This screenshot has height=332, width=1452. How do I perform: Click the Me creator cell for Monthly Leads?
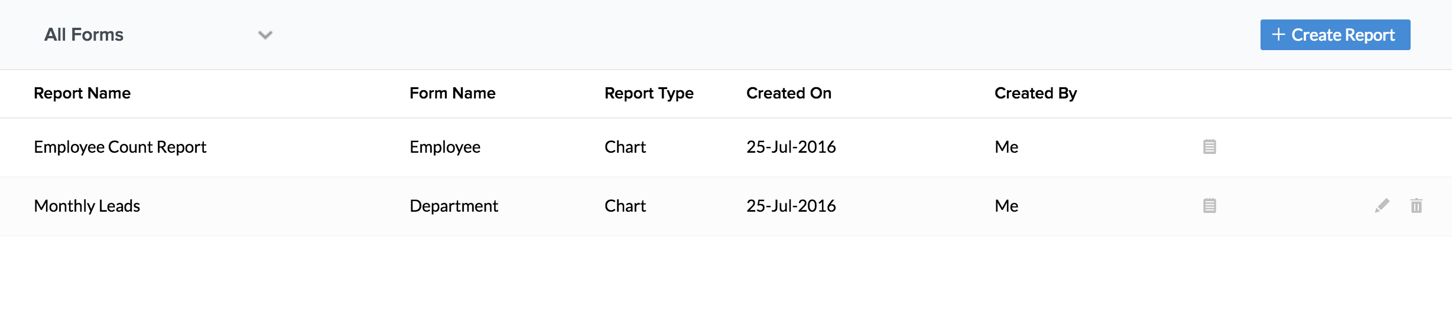[1006, 206]
